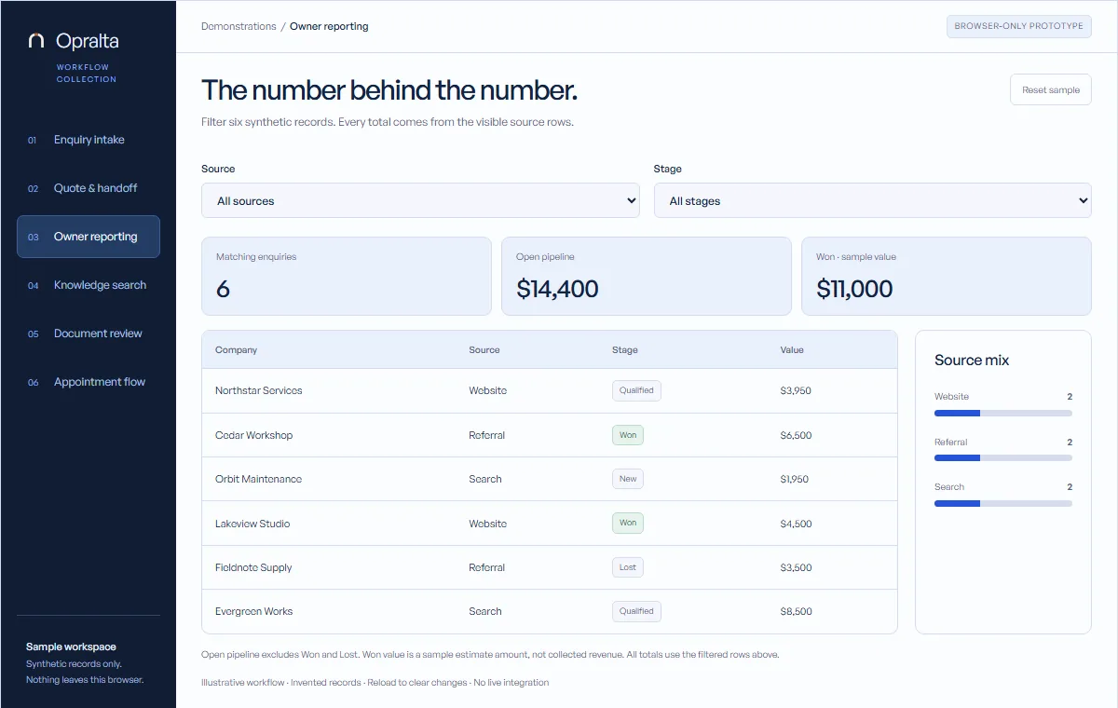Open the Appointment flow item
This screenshot has width=1118, height=708.
[89, 382]
